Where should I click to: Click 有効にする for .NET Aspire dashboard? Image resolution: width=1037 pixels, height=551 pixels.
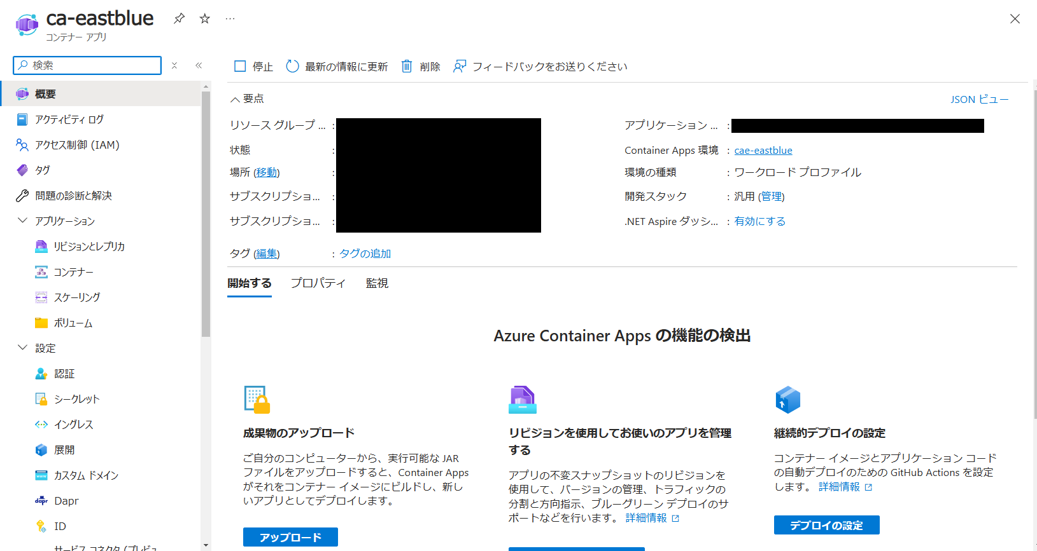759,221
